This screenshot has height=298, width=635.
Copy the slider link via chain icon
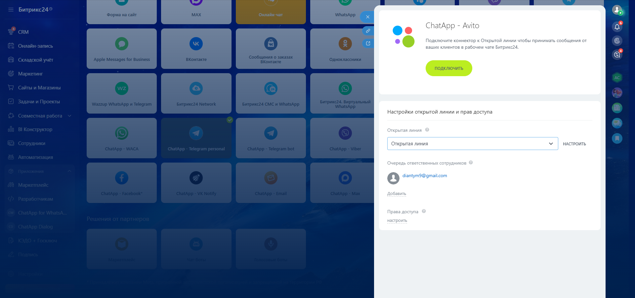point(368,31)
